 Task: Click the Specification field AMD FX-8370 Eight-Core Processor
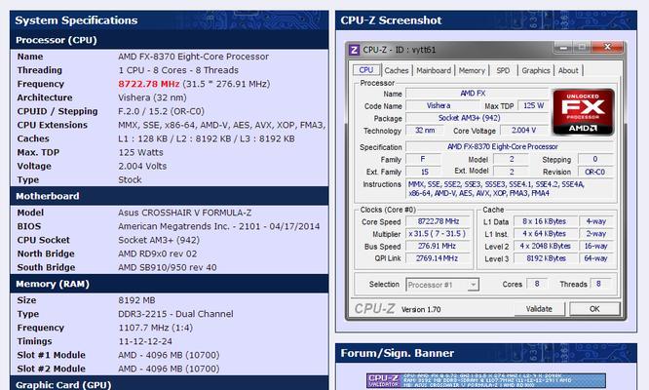510,146
